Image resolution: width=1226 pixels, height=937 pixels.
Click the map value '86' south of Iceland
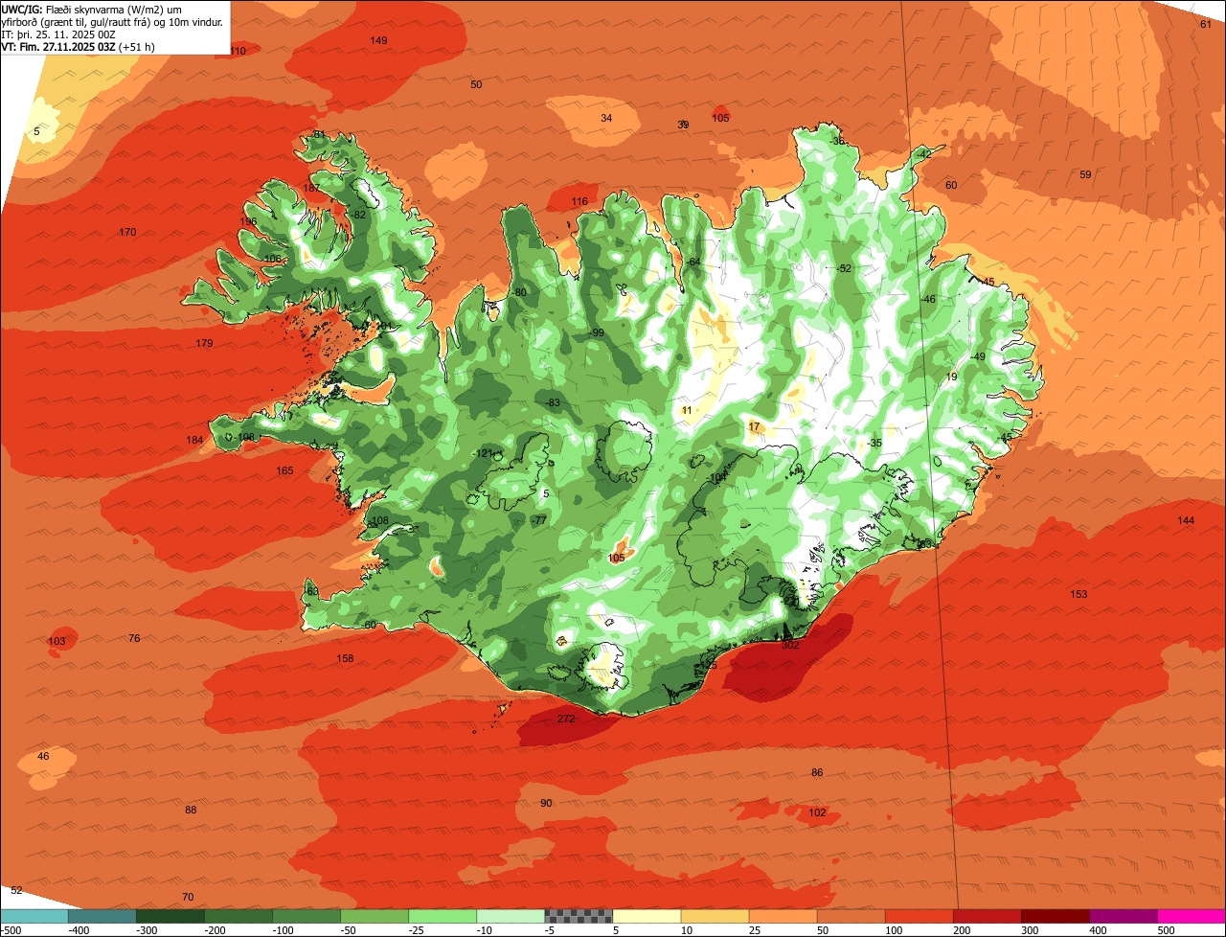(817, 772)
